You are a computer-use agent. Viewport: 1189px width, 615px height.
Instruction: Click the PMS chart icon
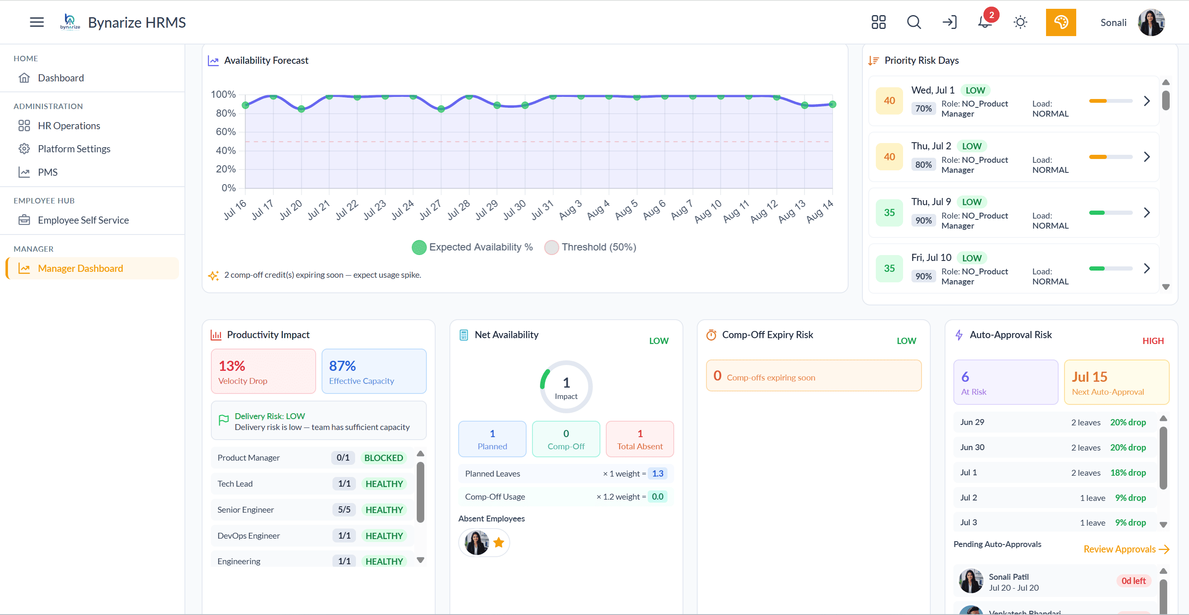point(24,172)
